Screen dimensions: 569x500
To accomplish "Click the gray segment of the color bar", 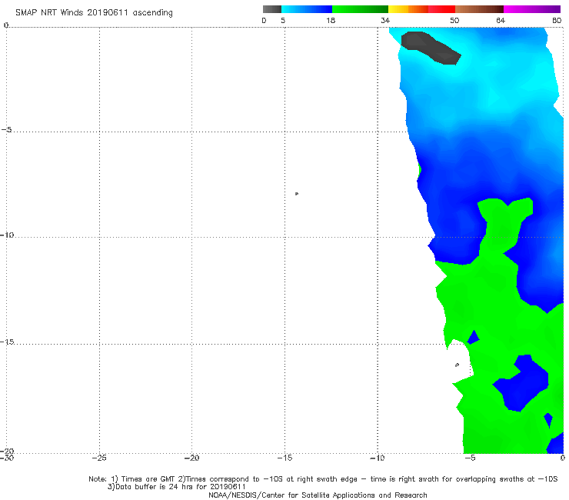I will 272,9.
